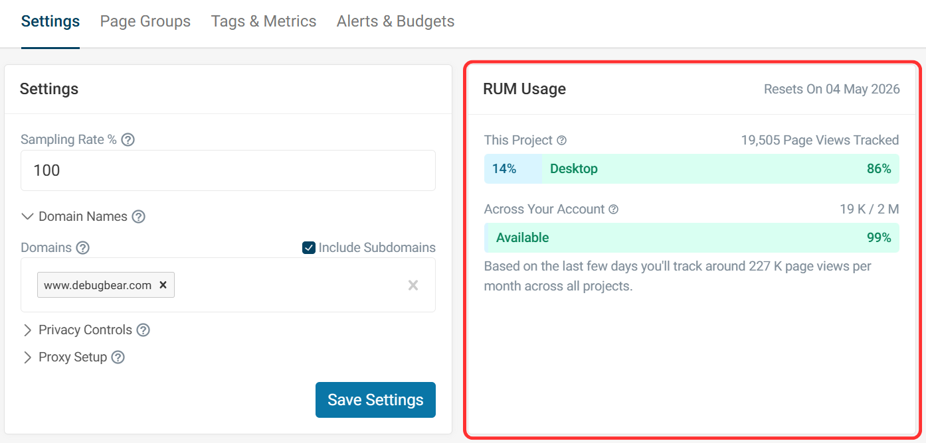The image size is (926, 443).
Task: Click help icon beside Domain Names
Action: point(138,217)
